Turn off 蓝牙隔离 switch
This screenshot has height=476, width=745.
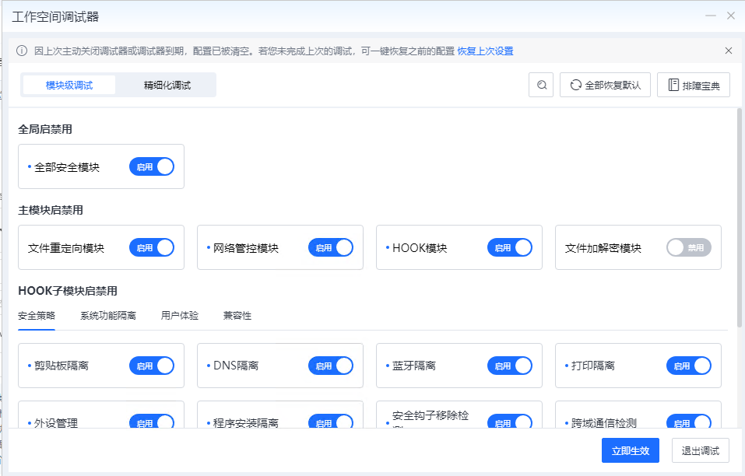click(x=510, y=366)
